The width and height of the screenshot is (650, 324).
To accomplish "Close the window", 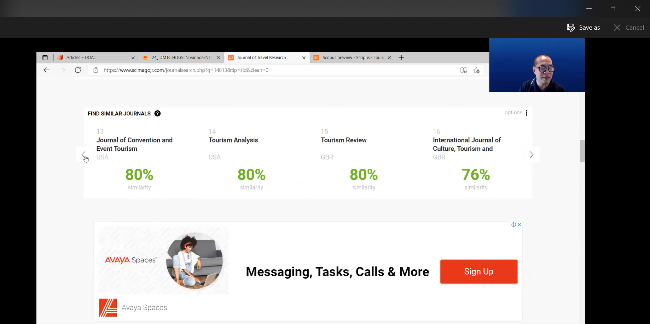I will (638, 8).
